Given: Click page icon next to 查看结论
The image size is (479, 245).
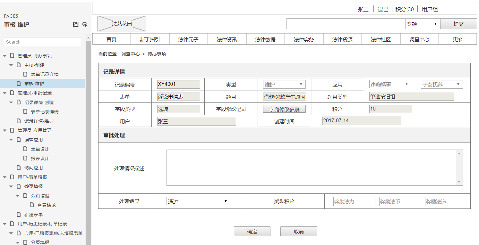Looking at the screenshot, I should coord(32,205).
